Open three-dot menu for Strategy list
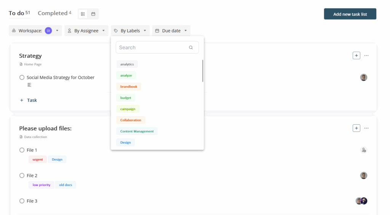390x215 pixels. 366,56
